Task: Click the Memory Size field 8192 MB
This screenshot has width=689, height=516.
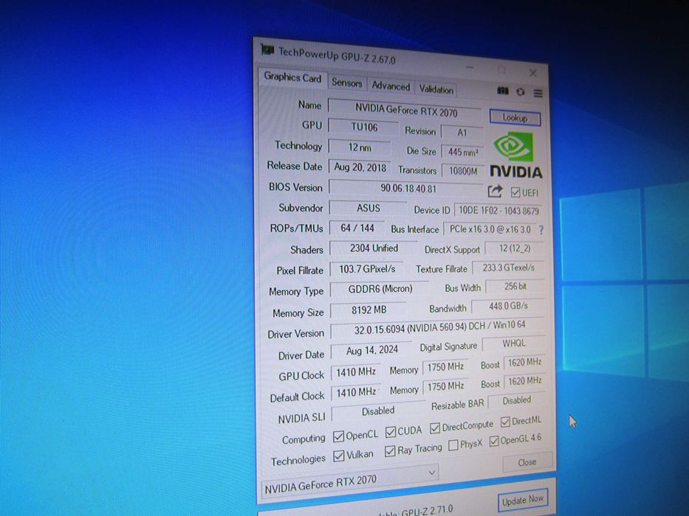Action: (369, 310)
